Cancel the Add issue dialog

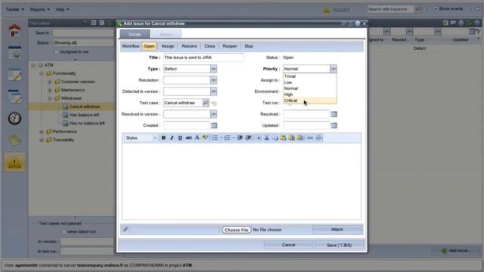(288, 245)
